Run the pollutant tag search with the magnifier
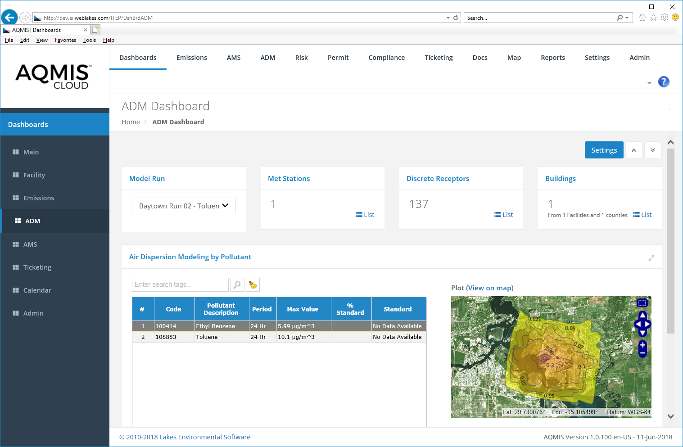 coord(237,284)
